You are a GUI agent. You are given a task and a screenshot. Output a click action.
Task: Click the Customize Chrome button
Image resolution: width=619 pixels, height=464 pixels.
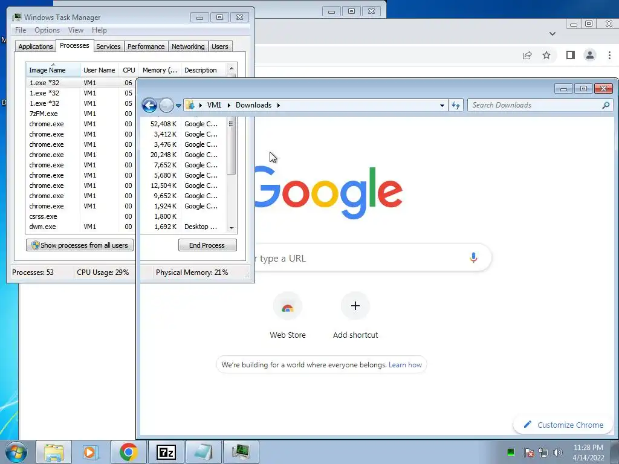(563, 425)
